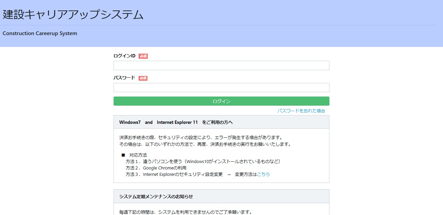Click the ログインID input field
Image resolution: width=443 pixels, height=215 pixels.
point(221,65)
